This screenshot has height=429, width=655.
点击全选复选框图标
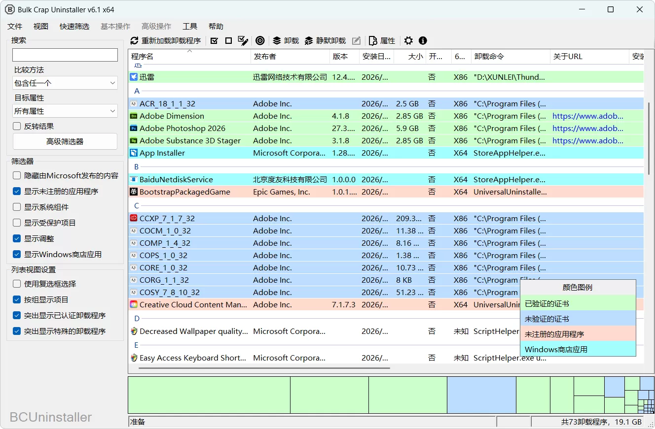click(x=214, y=41)
